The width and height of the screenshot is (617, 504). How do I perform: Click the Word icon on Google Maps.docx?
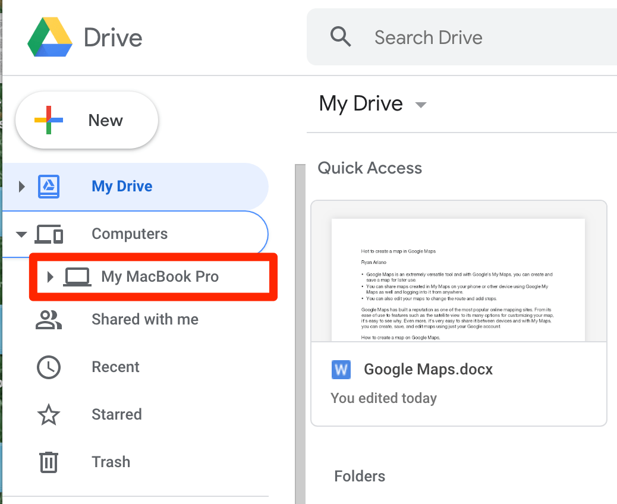(341, 370)
